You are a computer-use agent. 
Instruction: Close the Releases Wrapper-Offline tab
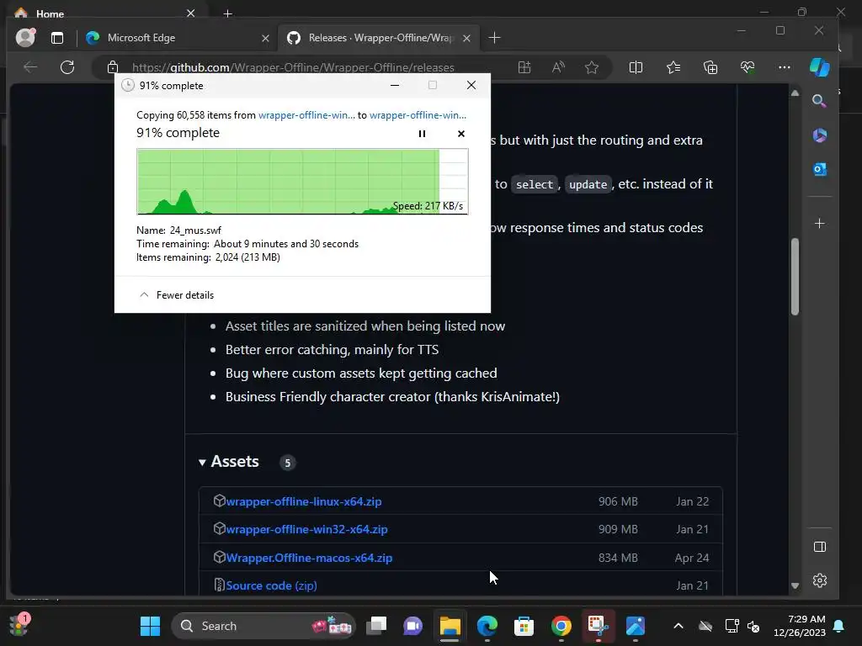coord(466,38)
